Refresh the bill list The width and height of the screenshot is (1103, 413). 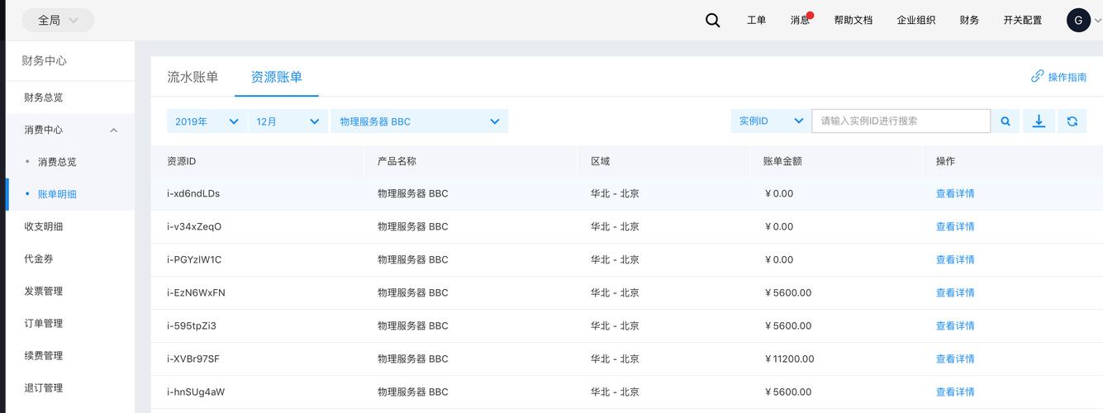(x=1072, y=121)
